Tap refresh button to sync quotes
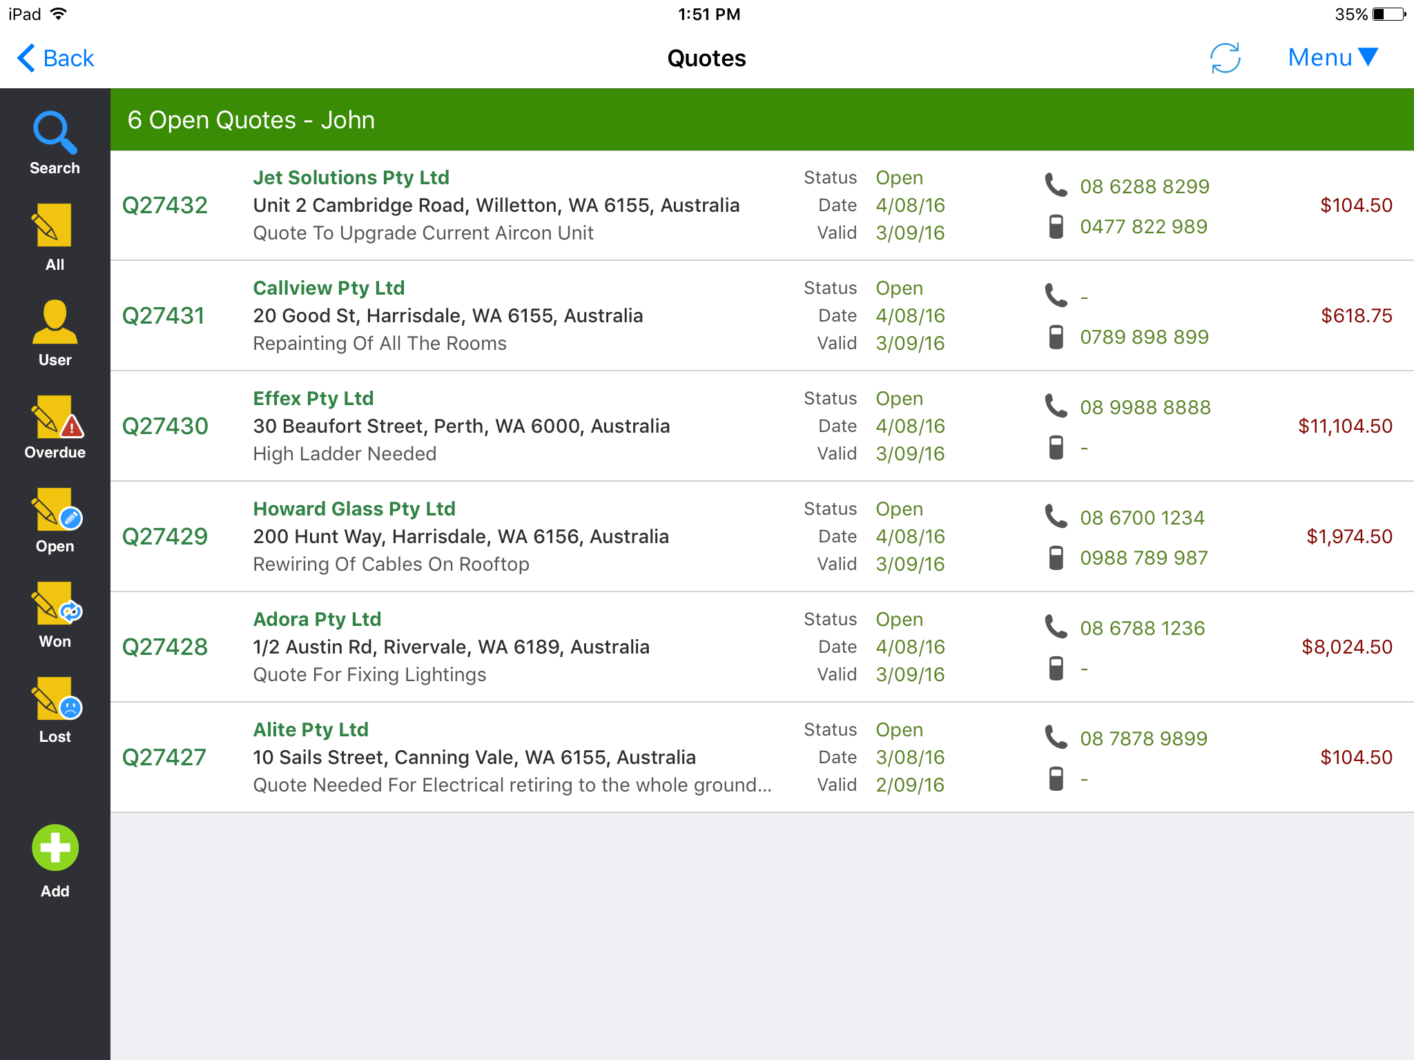Screen dimensions: 1414x1060 coord(1227,58)
